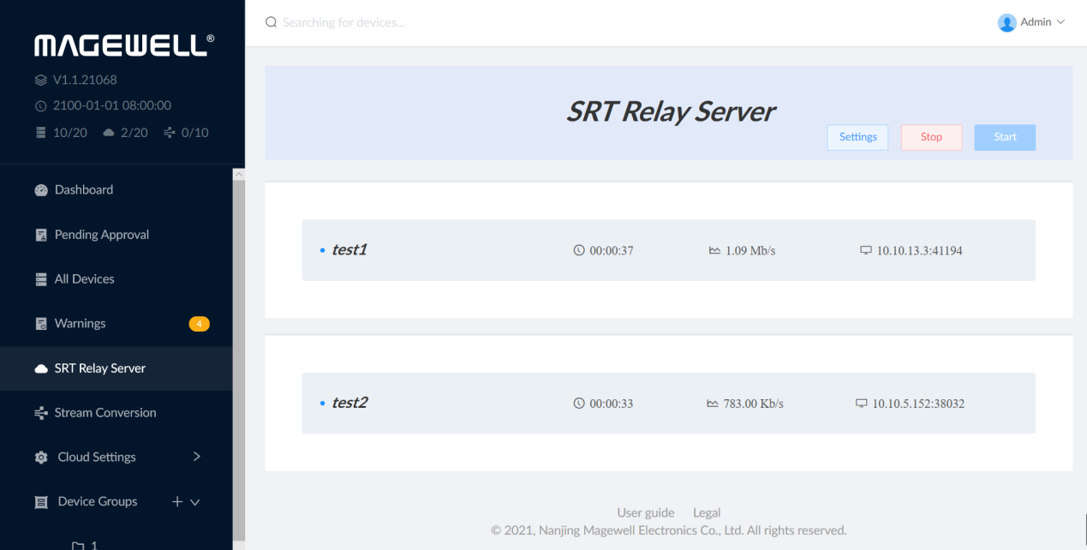Click the Dashboard gauge icon in sidebar

41,190
